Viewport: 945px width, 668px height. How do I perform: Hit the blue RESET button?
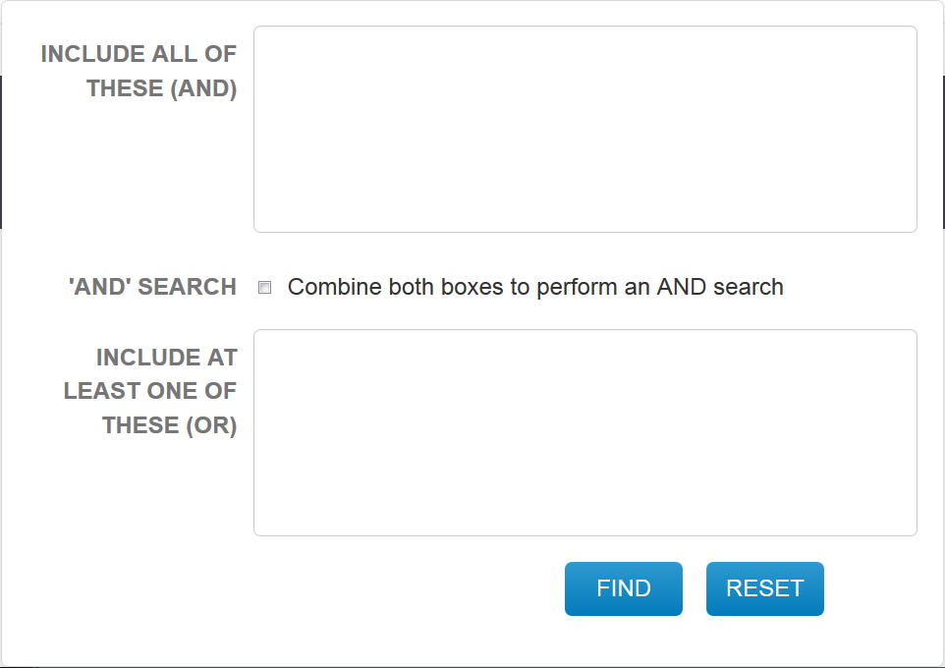[x=764, y=588]
